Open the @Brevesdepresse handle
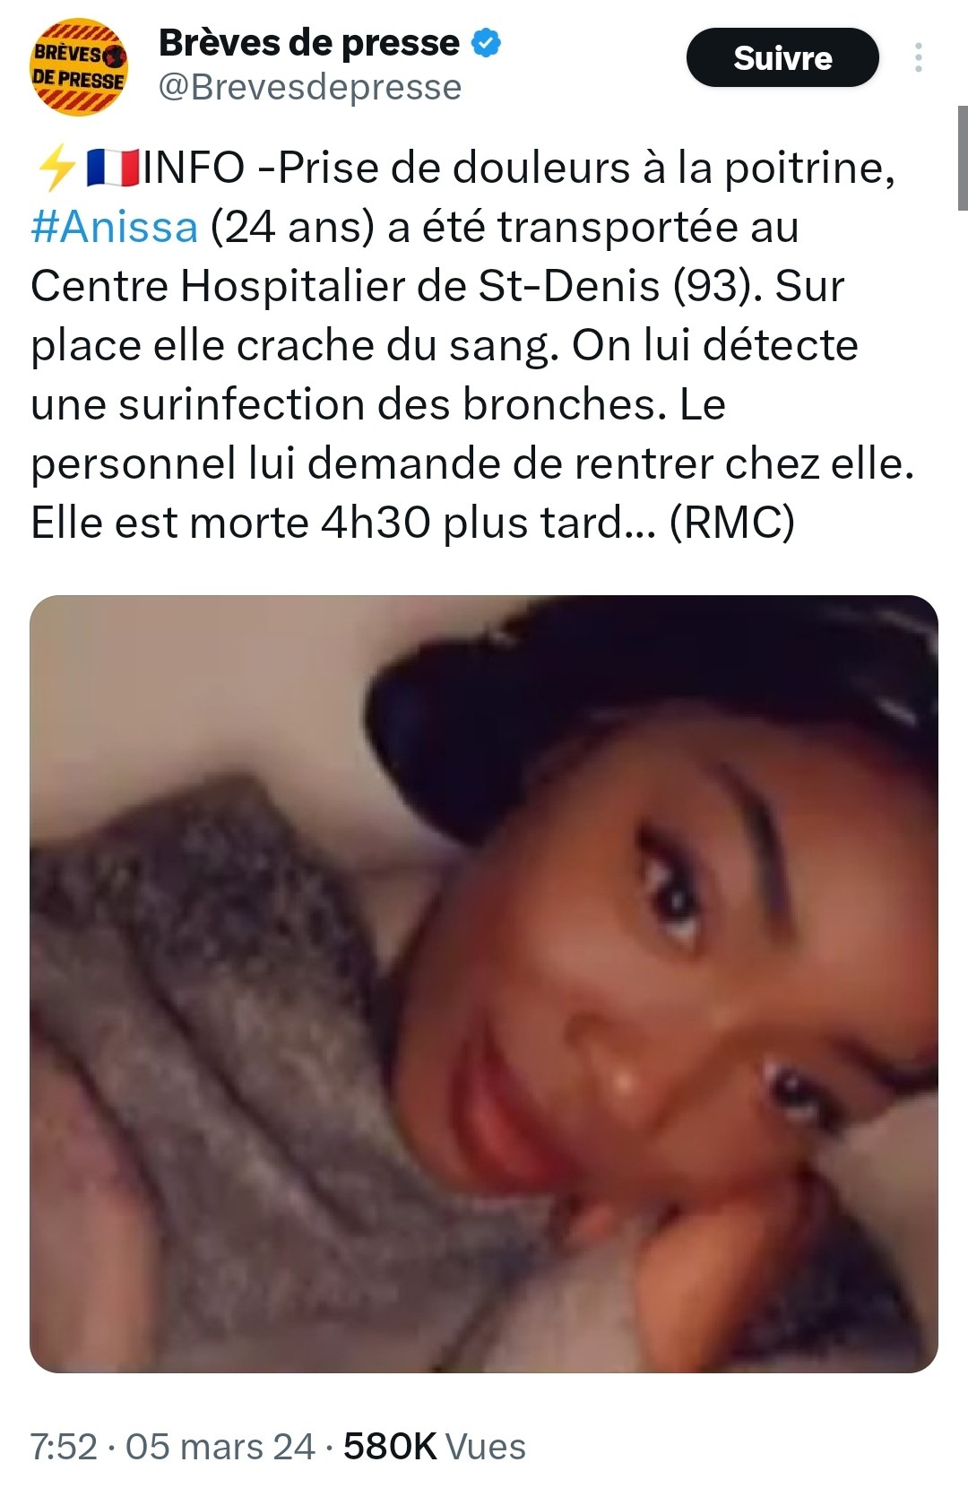The image size is (968, 1488). pyautogui.click(x=310, y=87)
